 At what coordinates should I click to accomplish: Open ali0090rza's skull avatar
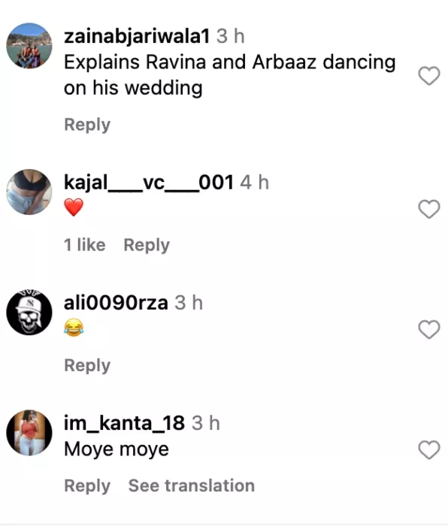coord(29,313)
